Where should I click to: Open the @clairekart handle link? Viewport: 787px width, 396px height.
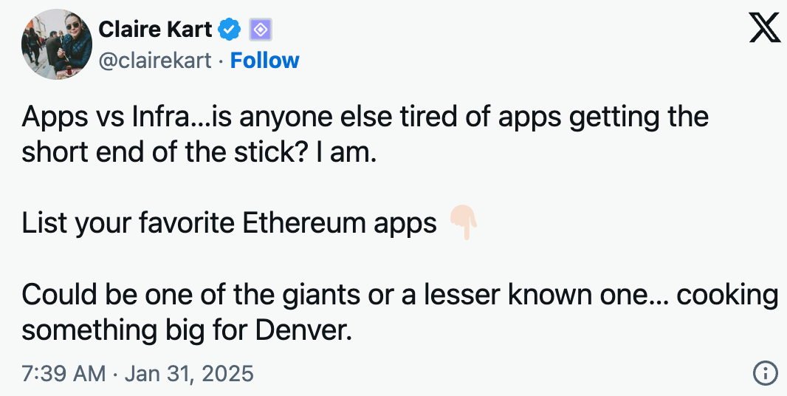tap(155, 61)
